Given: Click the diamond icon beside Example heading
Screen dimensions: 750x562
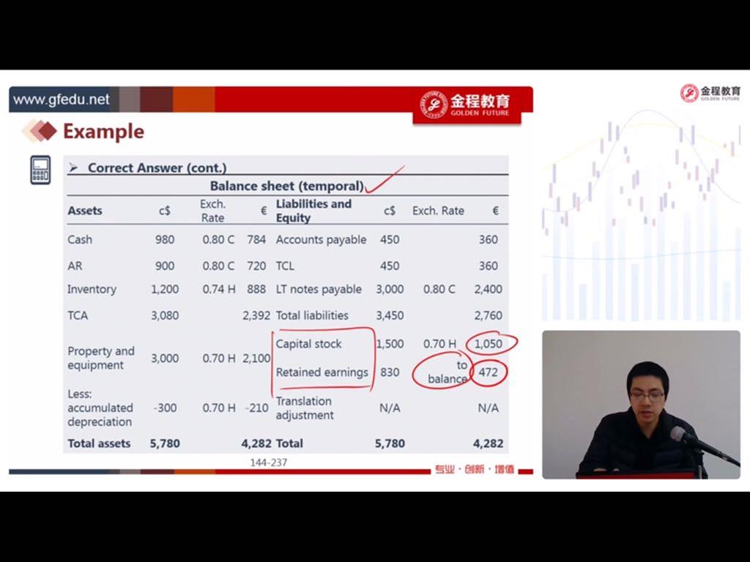Looking at the screenshot, I should pos(40,131).
